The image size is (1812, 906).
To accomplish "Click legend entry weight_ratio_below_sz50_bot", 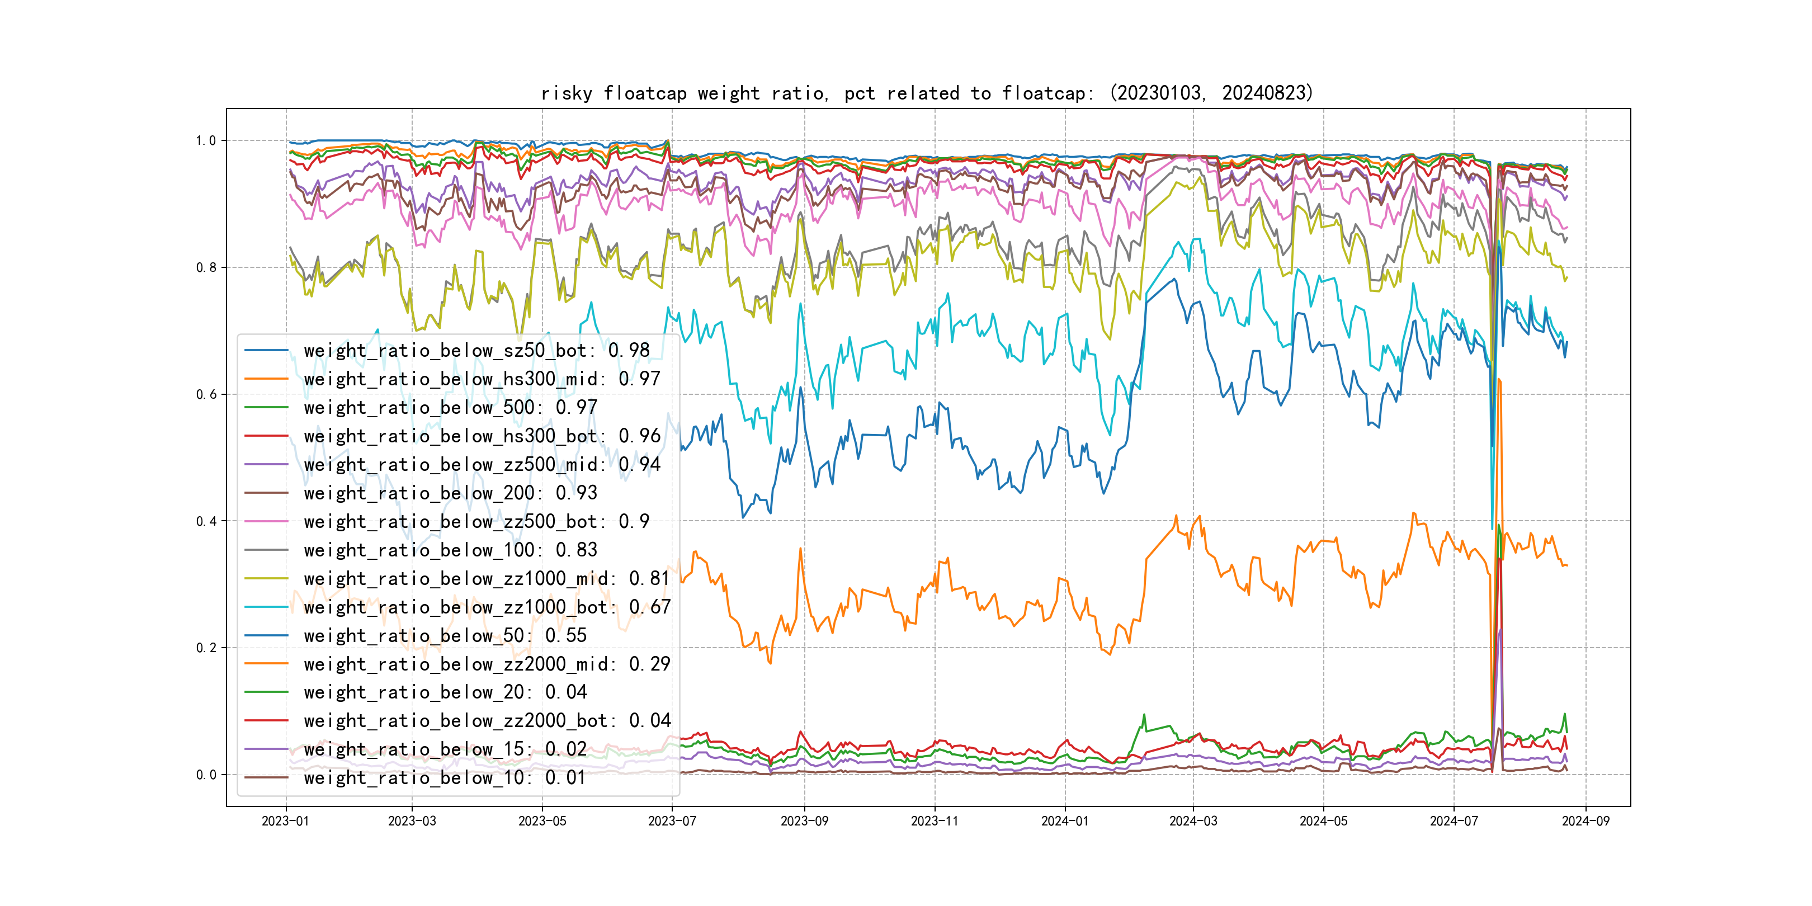I will 476,350.
